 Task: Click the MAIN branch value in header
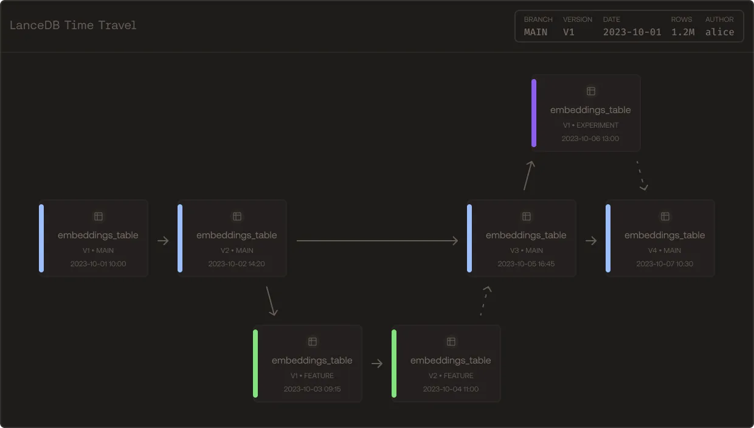pyautogui.click(x=536, y=32)
